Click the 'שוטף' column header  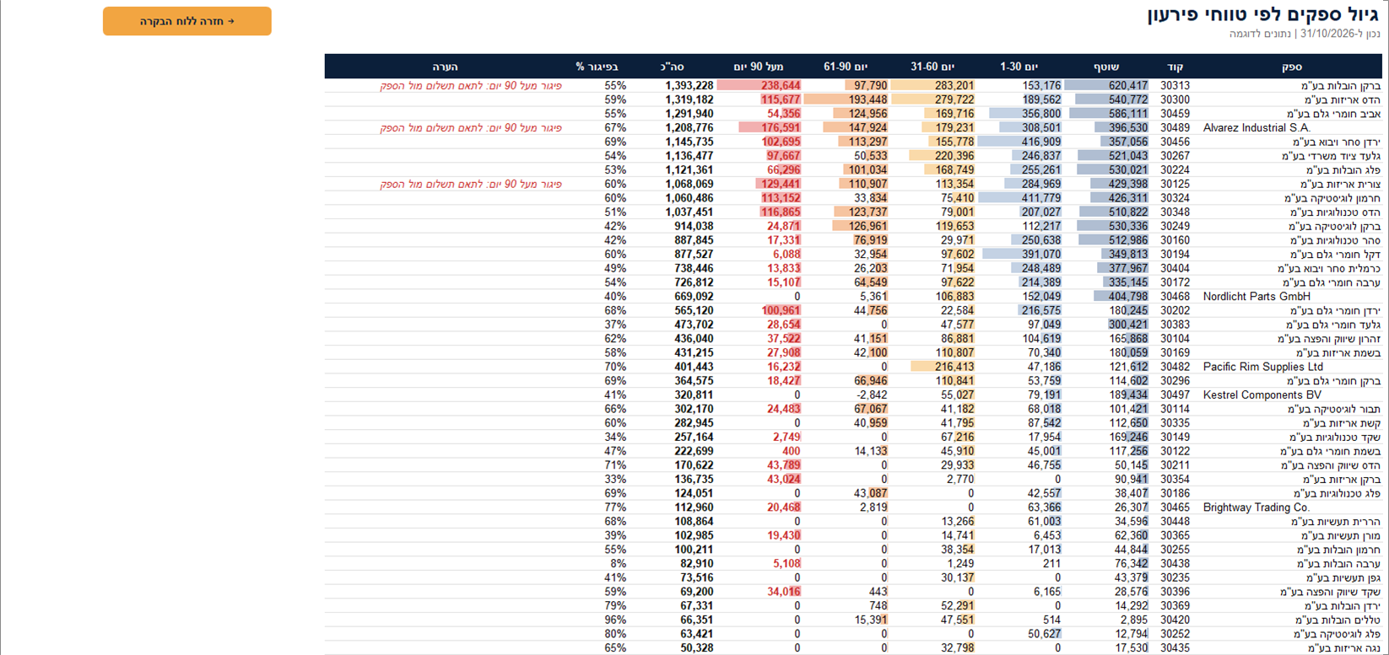coord(1106,67)
